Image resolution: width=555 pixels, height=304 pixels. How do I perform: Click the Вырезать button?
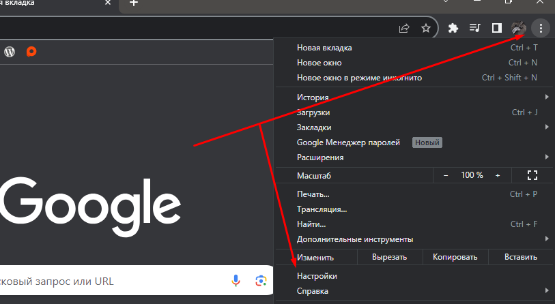coord(390,257)
